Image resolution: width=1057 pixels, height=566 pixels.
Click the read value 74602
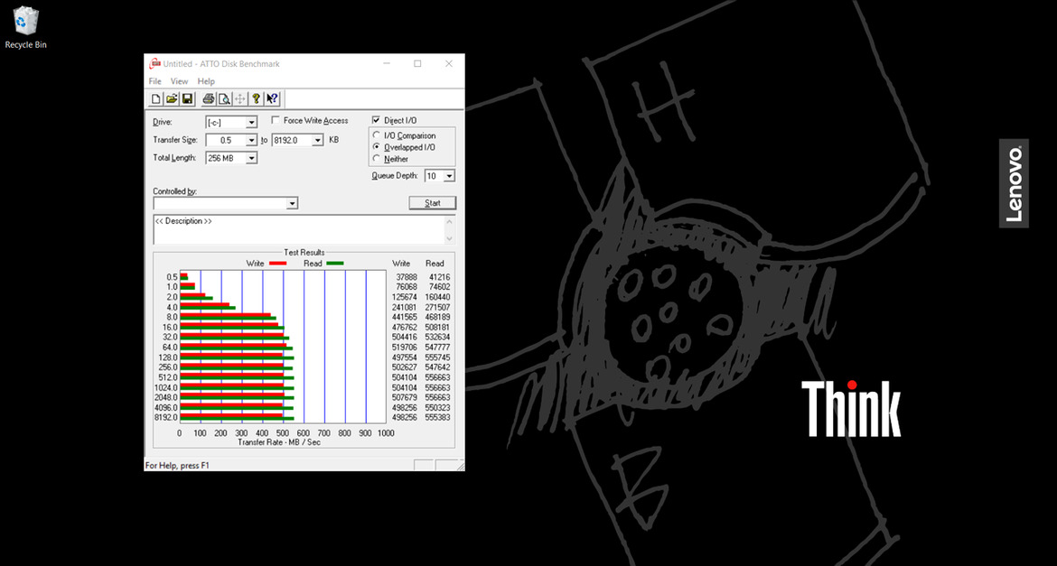(x=439, y=287)
